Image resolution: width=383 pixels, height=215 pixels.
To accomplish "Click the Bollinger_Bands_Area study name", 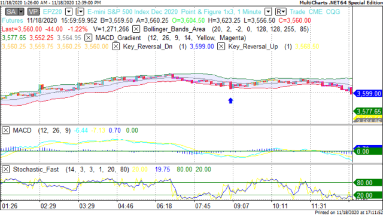I will point(174,29).
